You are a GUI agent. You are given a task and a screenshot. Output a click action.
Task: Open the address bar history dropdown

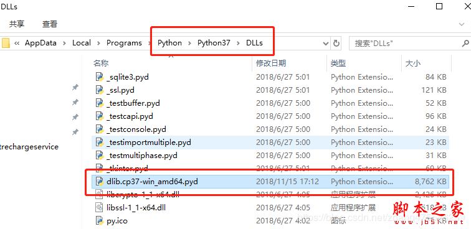click(x=326, y=44)
